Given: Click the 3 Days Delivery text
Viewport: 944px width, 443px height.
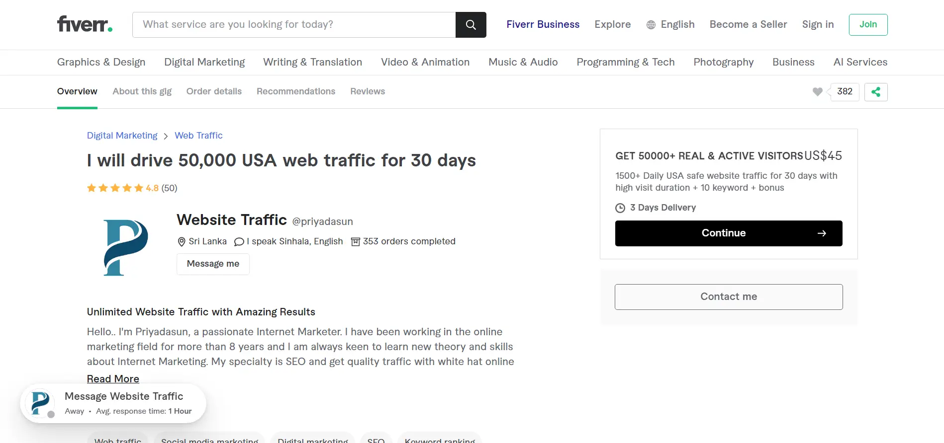Looking at the screenshot, I should point(663,208).
